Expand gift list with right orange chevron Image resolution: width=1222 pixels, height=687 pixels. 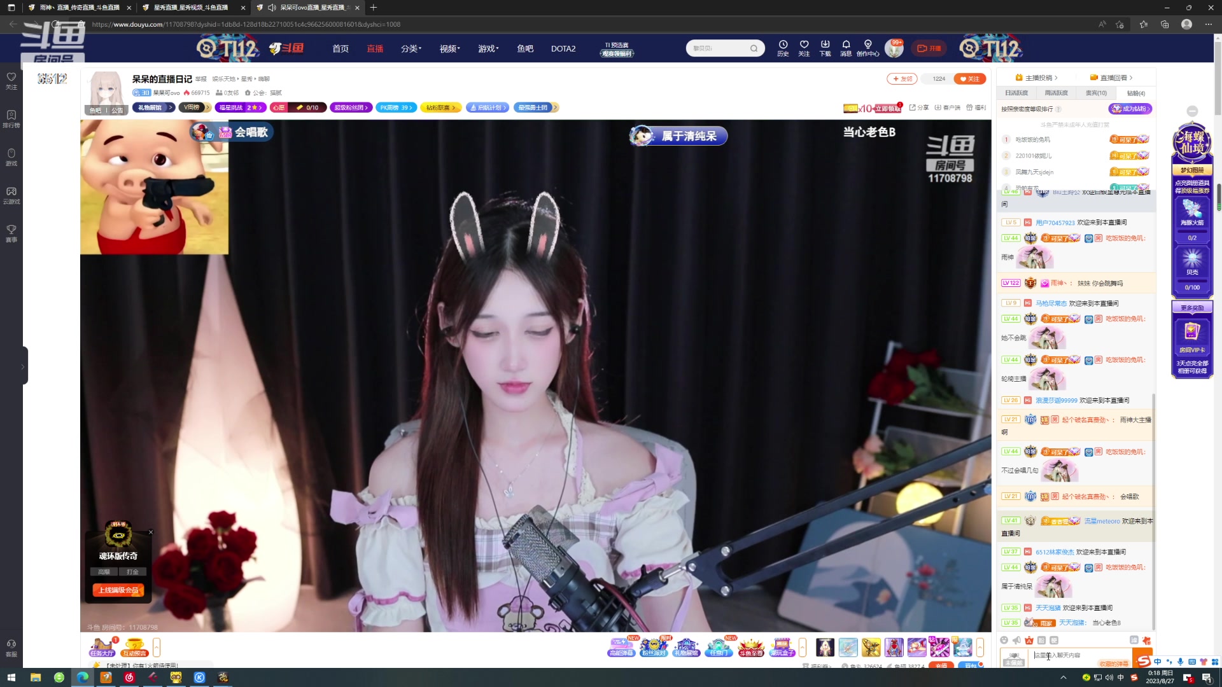pyautogui.click(x=980, y=647)
